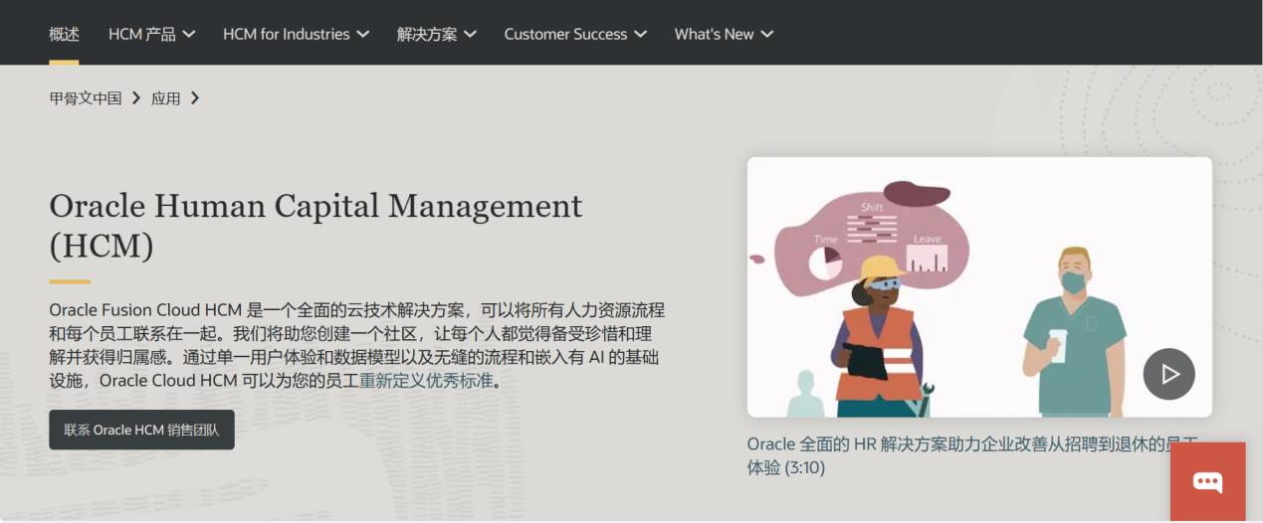Click the chevron beside HCM for Industries
The width and height of the screenshot is (1263, 523).
(363, 34)
